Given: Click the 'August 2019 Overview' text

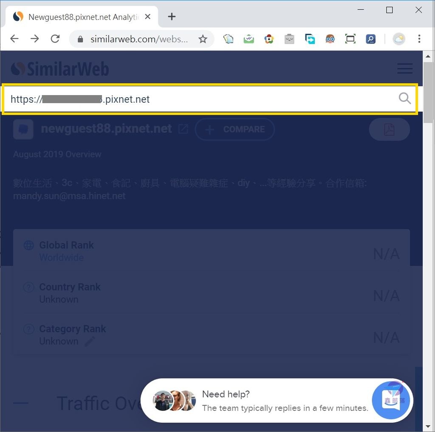Looking at the screenshot, I should pyautogui.click(x=57, y=154).
